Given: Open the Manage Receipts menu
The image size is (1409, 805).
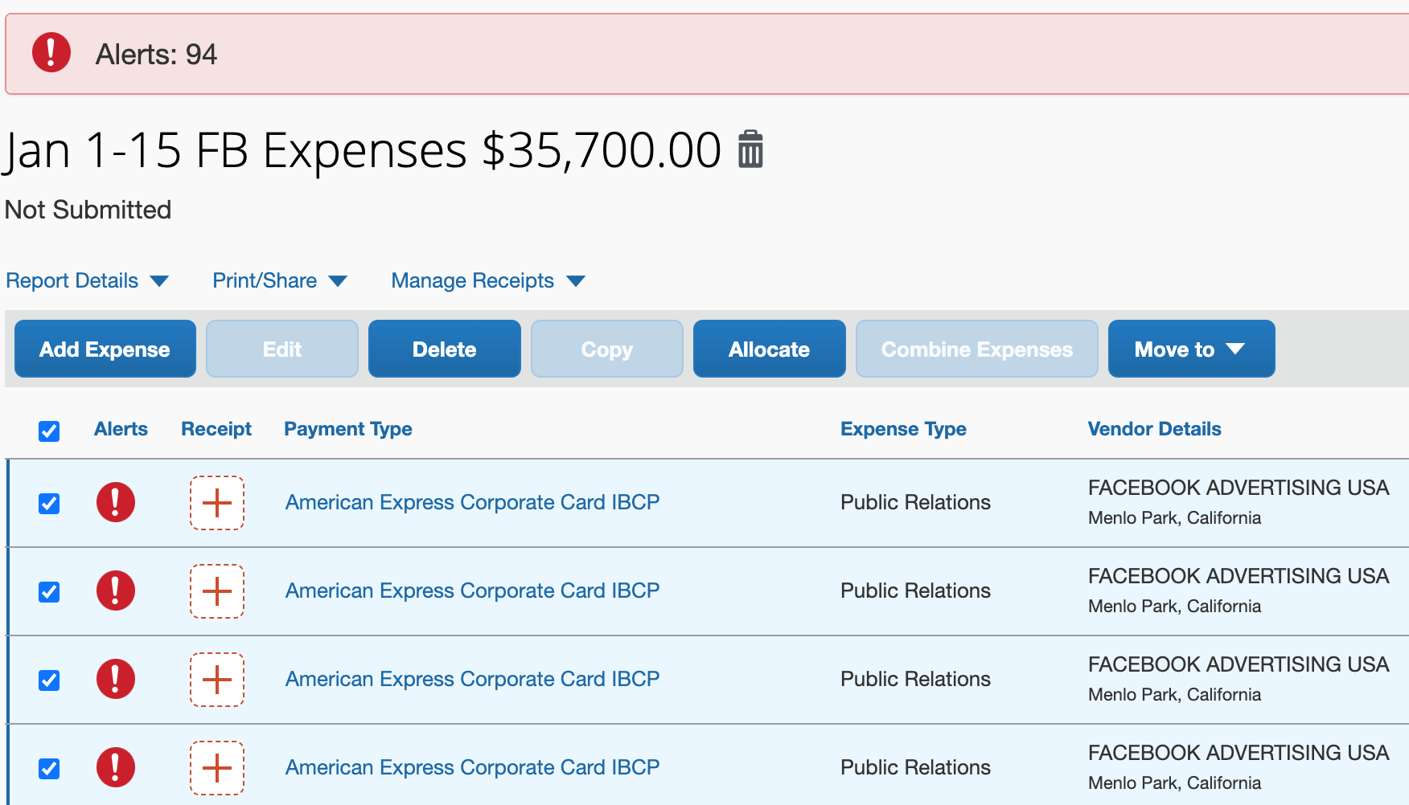Looking at the screenshot, I should click(488, 280).
